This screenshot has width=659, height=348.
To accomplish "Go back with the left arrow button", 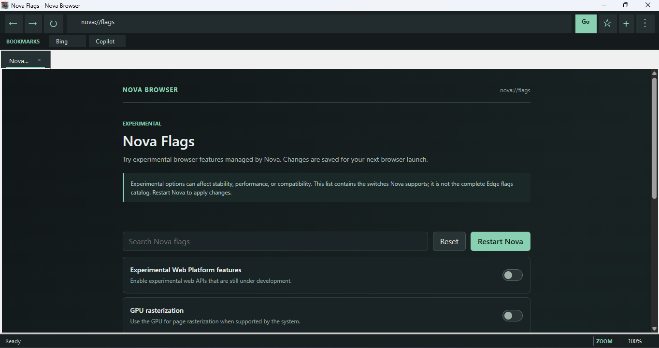I will click(13, 24).
